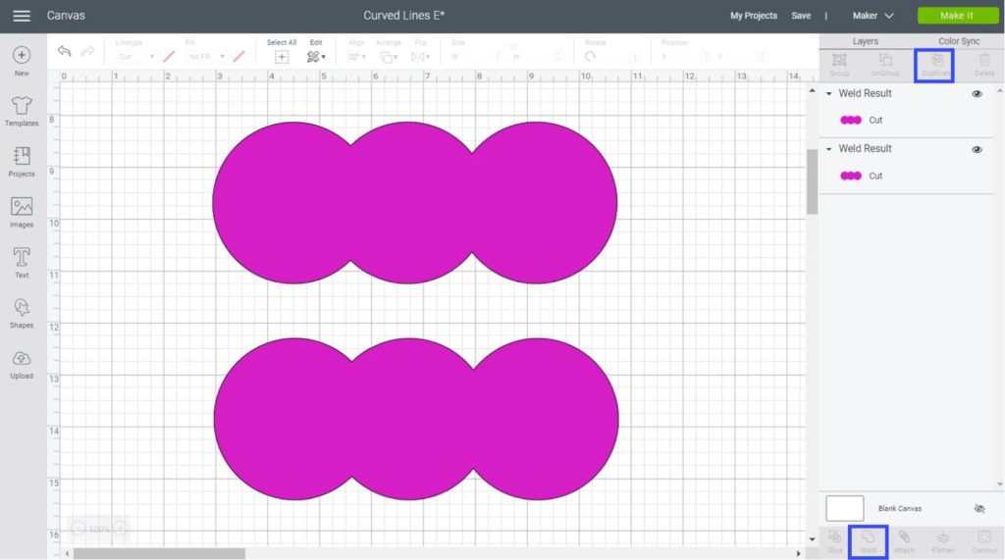
Task: Click the Duplicate layer button
Action: [x=936, y=64]
